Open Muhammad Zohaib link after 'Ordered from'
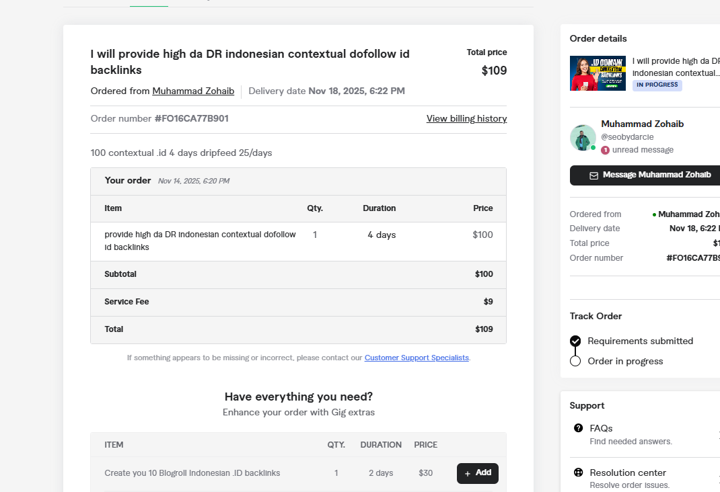Viewport: 720px width, 492px height. tap(193, 91)
